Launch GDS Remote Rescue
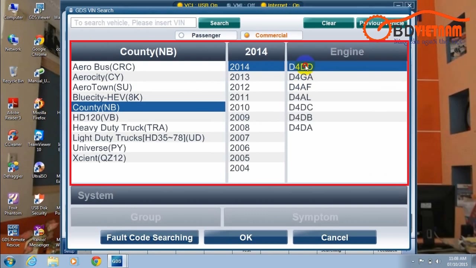This screenshot has height=268, width=476. (x=13, y=236)
